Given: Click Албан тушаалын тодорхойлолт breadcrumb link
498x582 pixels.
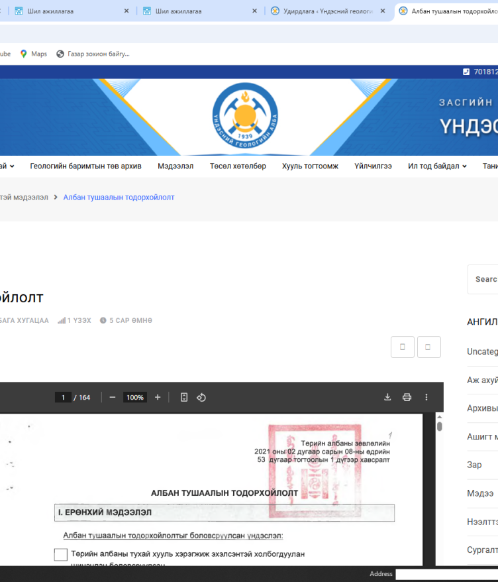Looking at the screenshot, I should pos(119,197).
